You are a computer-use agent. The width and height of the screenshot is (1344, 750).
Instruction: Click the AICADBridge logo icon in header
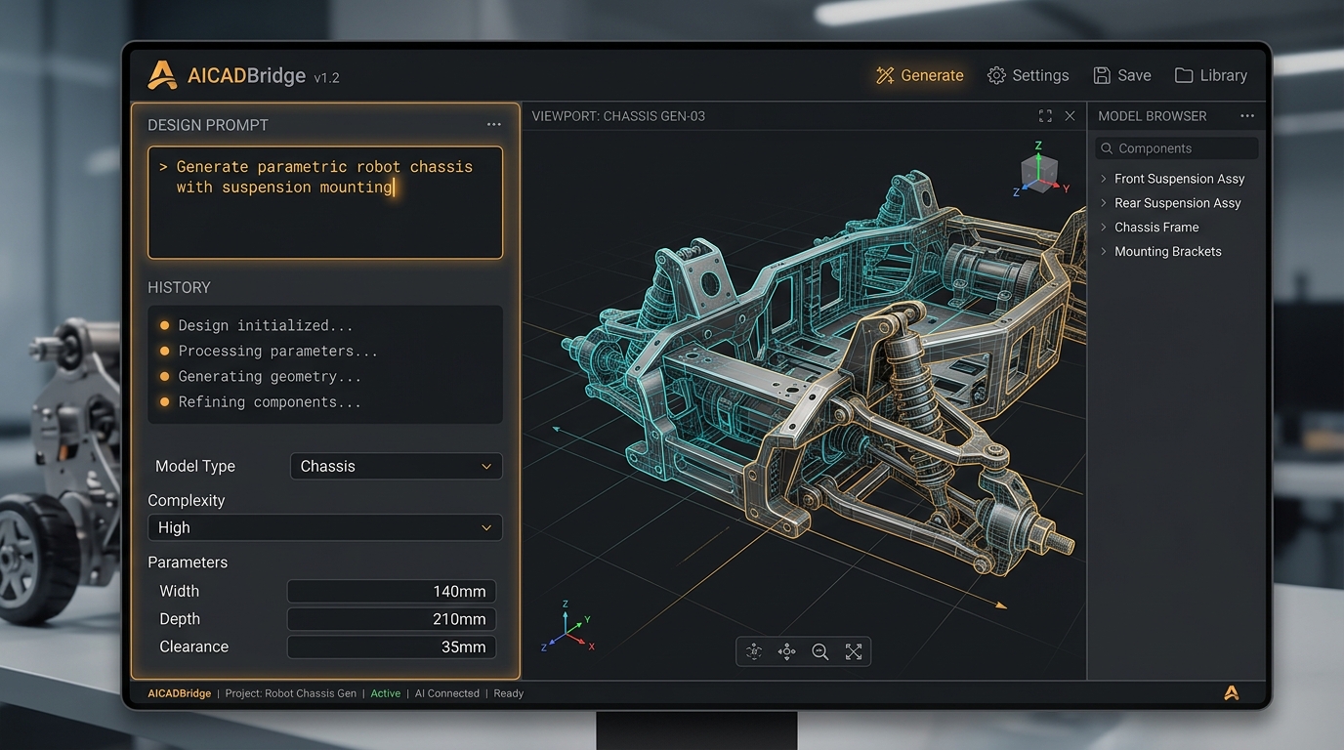point(162,75)
